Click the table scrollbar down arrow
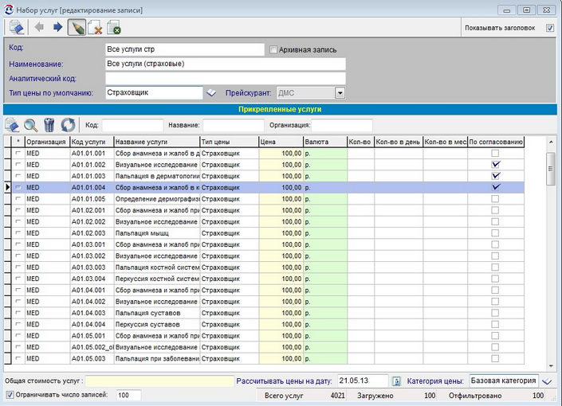Viewport: 562px width, 406px height. tap(551, 366)
